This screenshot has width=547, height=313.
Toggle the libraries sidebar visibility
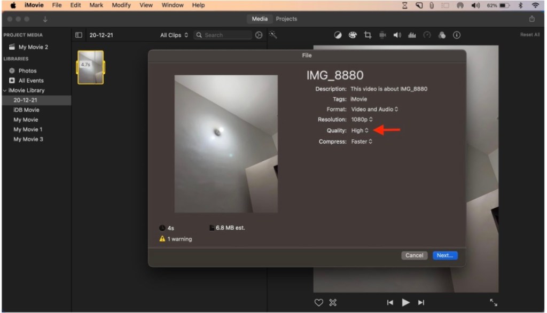pos(79,35)
